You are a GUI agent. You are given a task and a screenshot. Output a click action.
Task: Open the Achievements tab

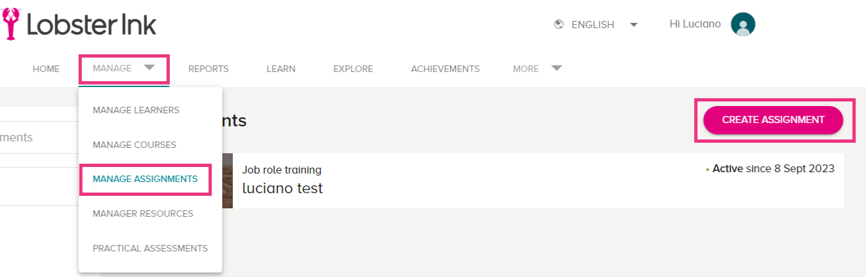coord(445,69)
